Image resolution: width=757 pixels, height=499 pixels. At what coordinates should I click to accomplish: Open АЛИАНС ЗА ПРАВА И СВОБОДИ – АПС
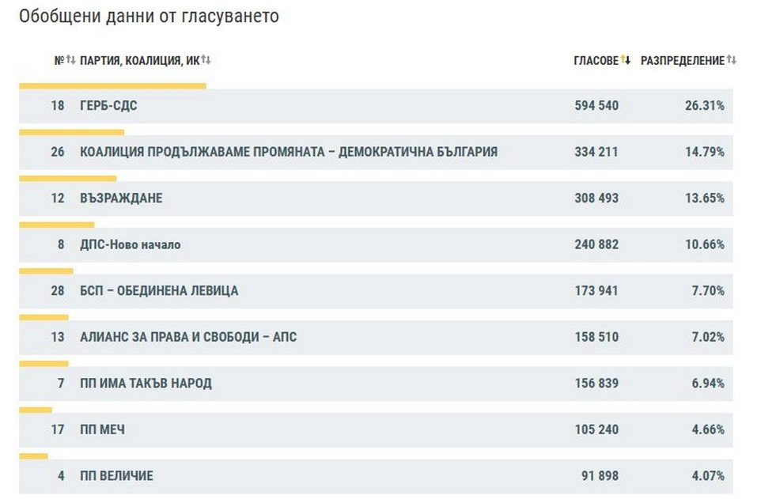coord(188,338)
